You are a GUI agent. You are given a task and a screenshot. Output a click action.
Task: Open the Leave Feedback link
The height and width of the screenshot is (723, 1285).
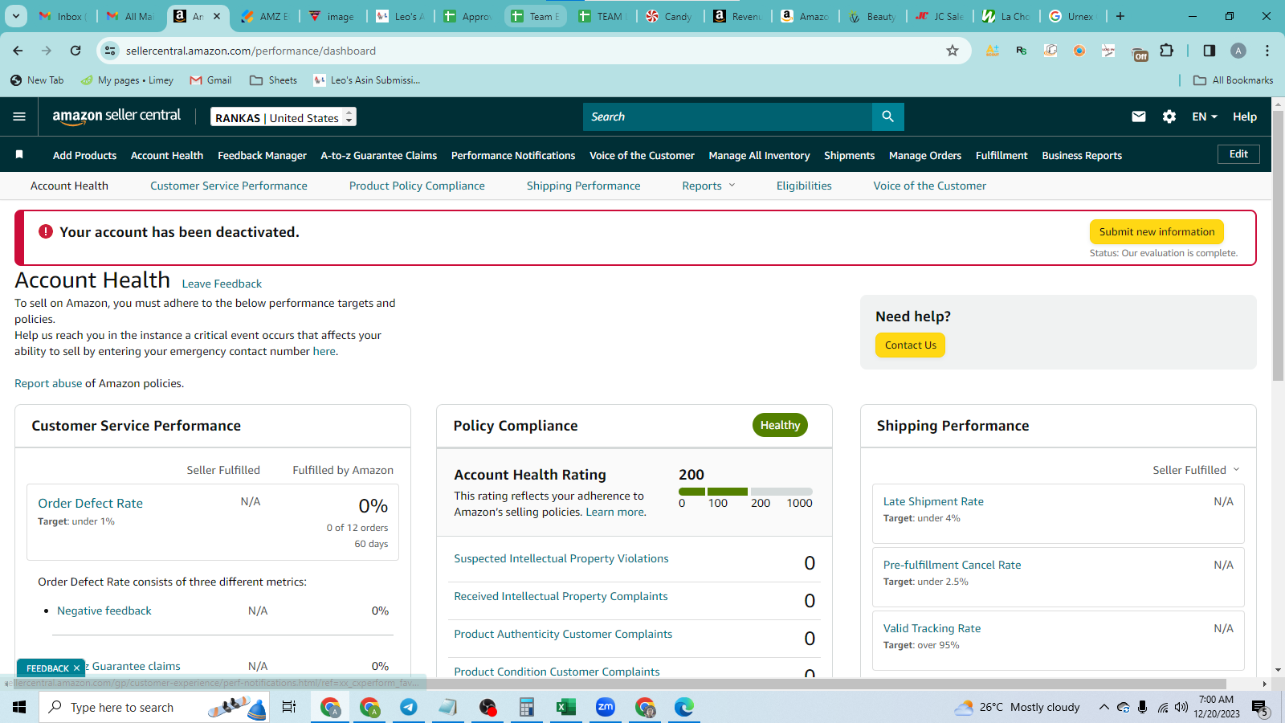(x=222, y=284)
